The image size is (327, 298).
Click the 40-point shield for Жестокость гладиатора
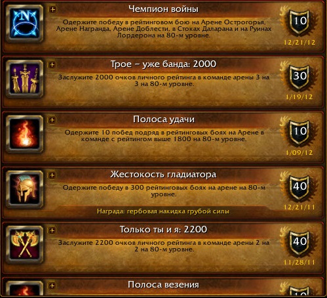click(x=299, y=187)
